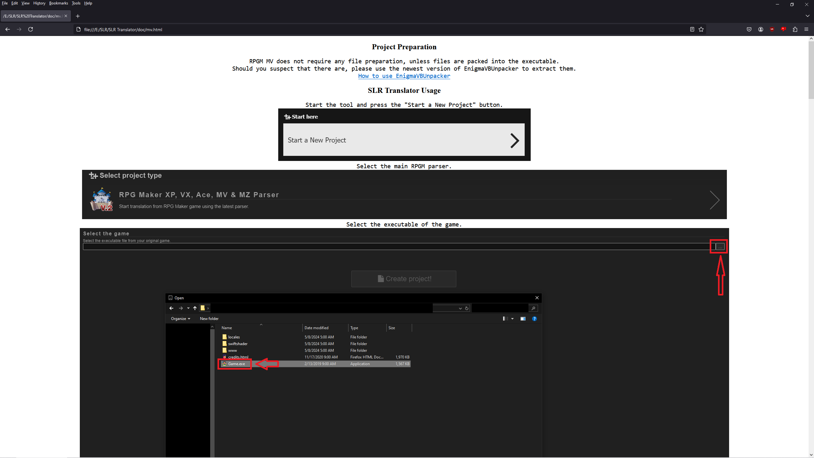The height and width of the screenshot is (458, 814).
Task: Expand recent locations dropdown in Open dialog
Action: 188,308
